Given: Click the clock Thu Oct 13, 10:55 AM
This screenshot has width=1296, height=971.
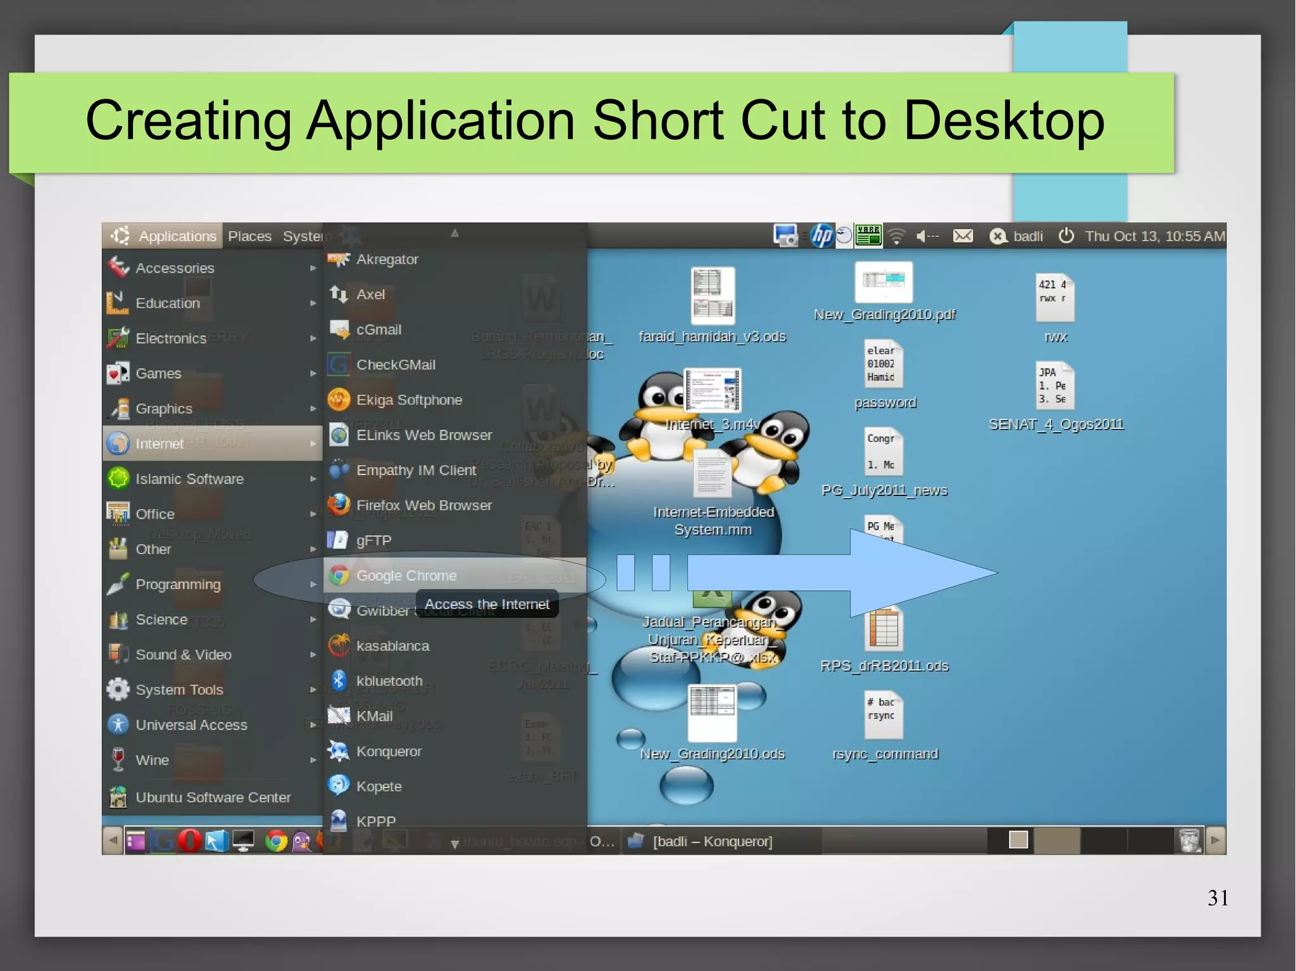Looking at the screenshot, I should (1155, 236).
